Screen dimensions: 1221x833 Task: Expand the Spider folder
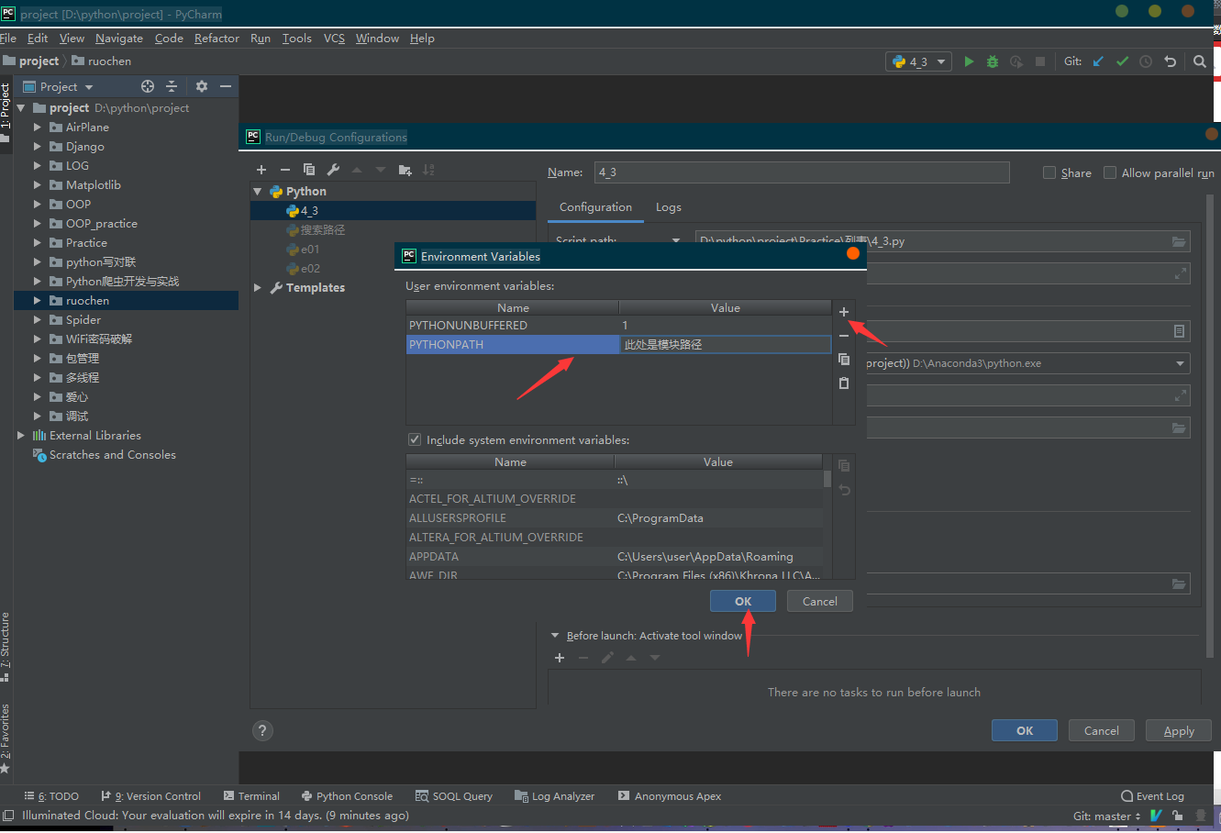coord(38,320)
